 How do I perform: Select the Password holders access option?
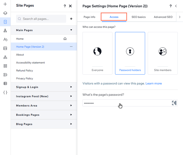point(130,53)
